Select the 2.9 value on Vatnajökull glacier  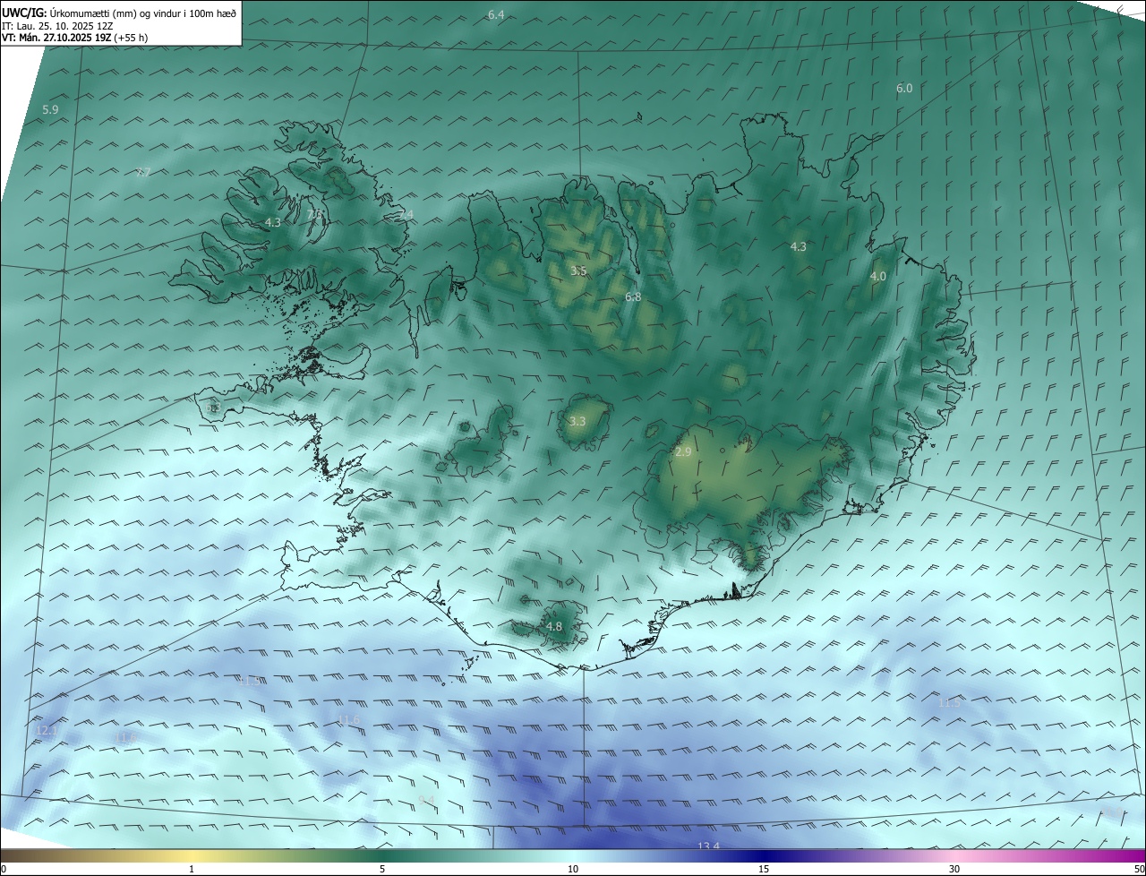[683, 452]
